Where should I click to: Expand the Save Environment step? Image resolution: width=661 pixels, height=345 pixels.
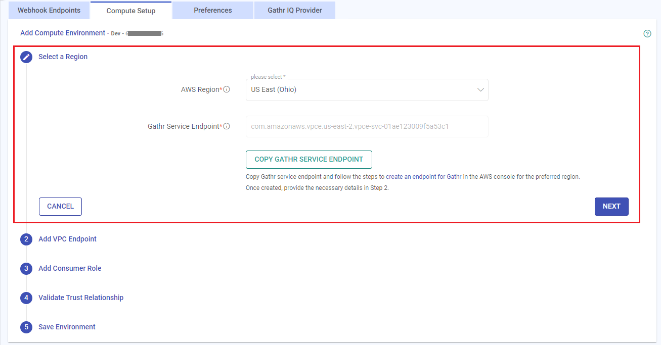67,327
